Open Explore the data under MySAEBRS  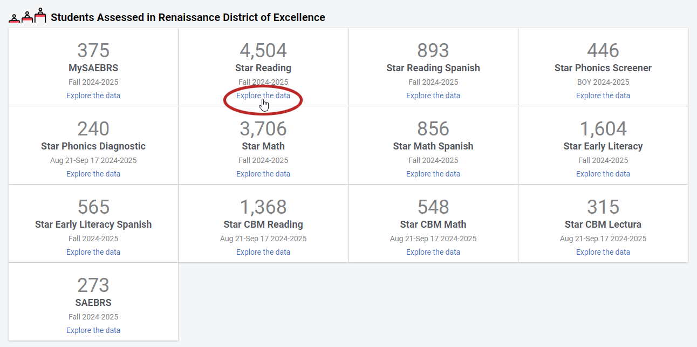(x=93, y=96)
